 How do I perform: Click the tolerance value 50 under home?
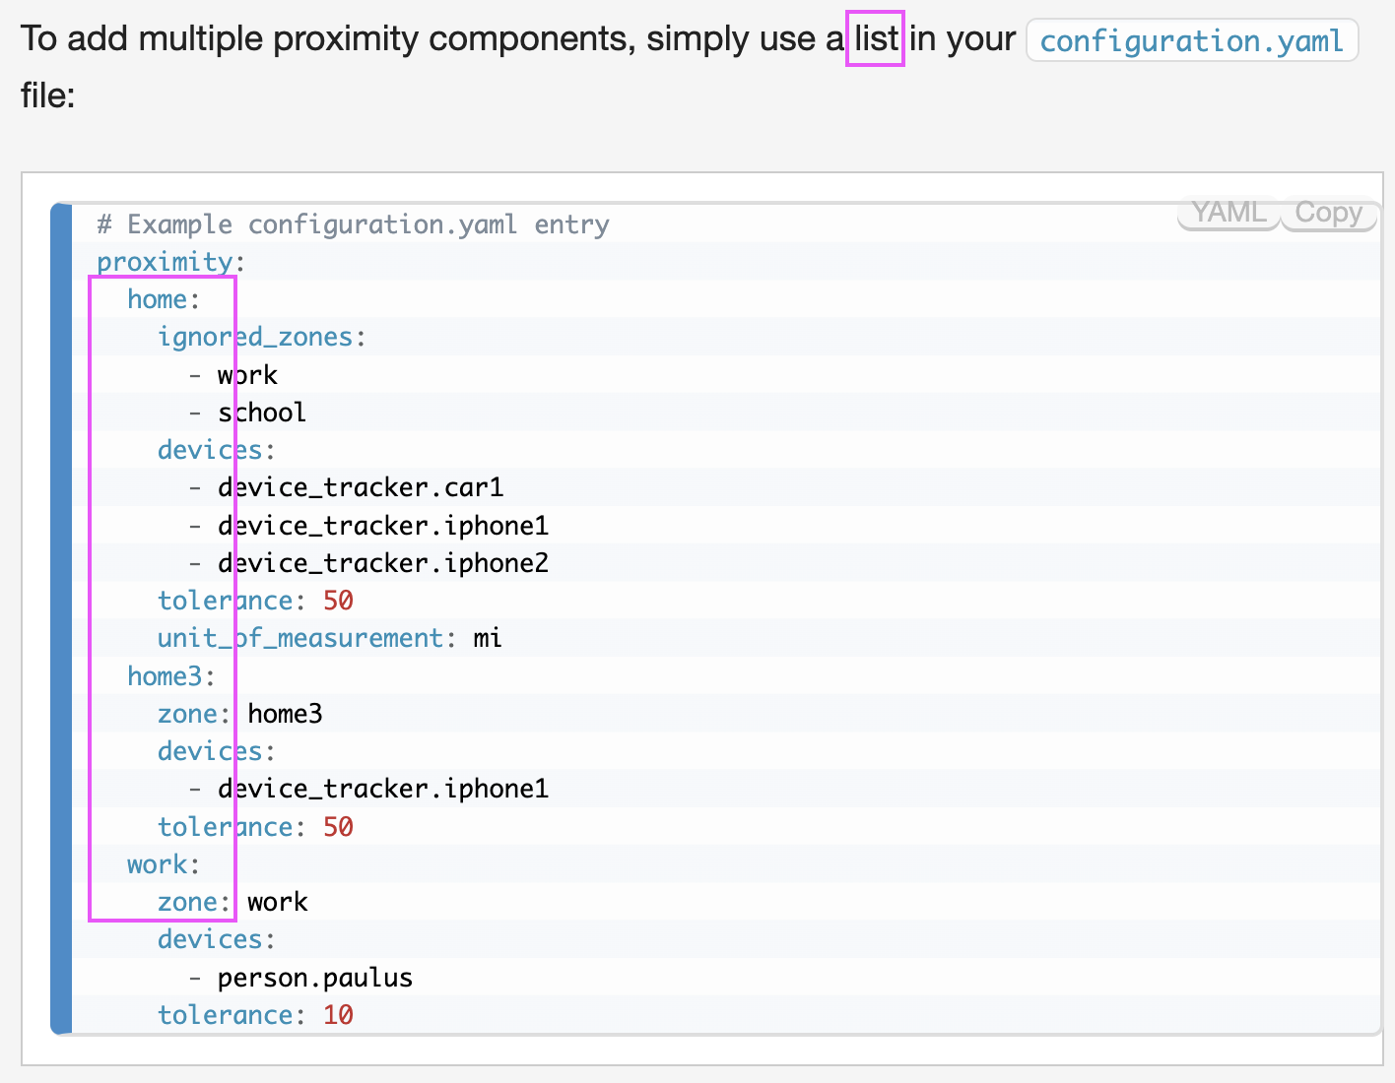click(x=339, y=600)
